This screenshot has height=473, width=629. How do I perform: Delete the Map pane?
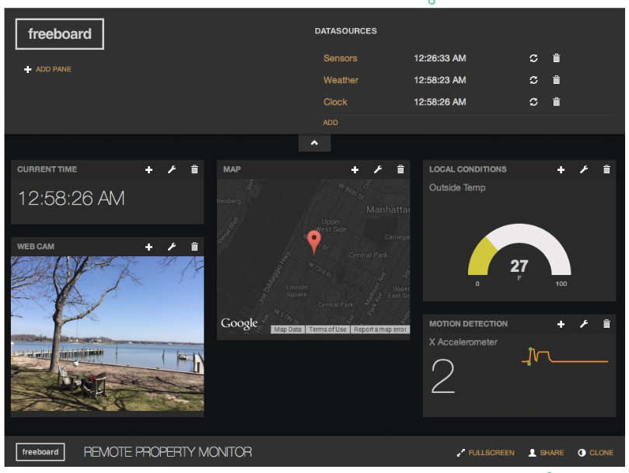(x=400, y=169)
